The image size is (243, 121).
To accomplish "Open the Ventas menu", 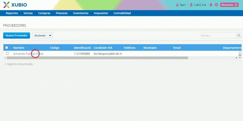I will point(28,13).
